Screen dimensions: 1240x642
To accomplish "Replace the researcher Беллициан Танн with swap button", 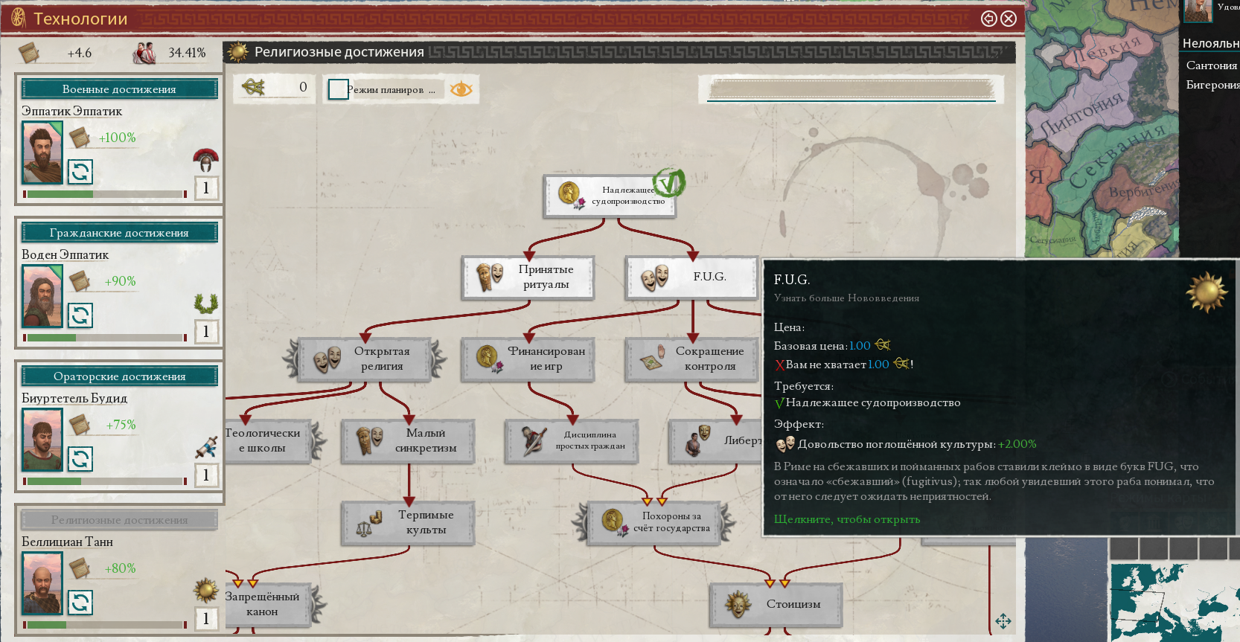I will click(x=80, y=602).
